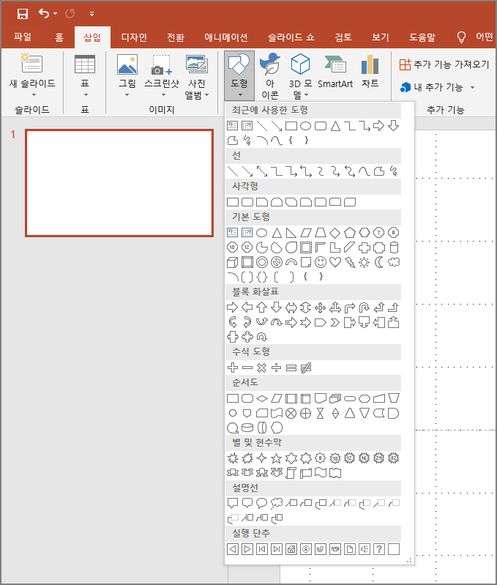Open Customize Quick Access Toolbar dropdown

(91, 14)
